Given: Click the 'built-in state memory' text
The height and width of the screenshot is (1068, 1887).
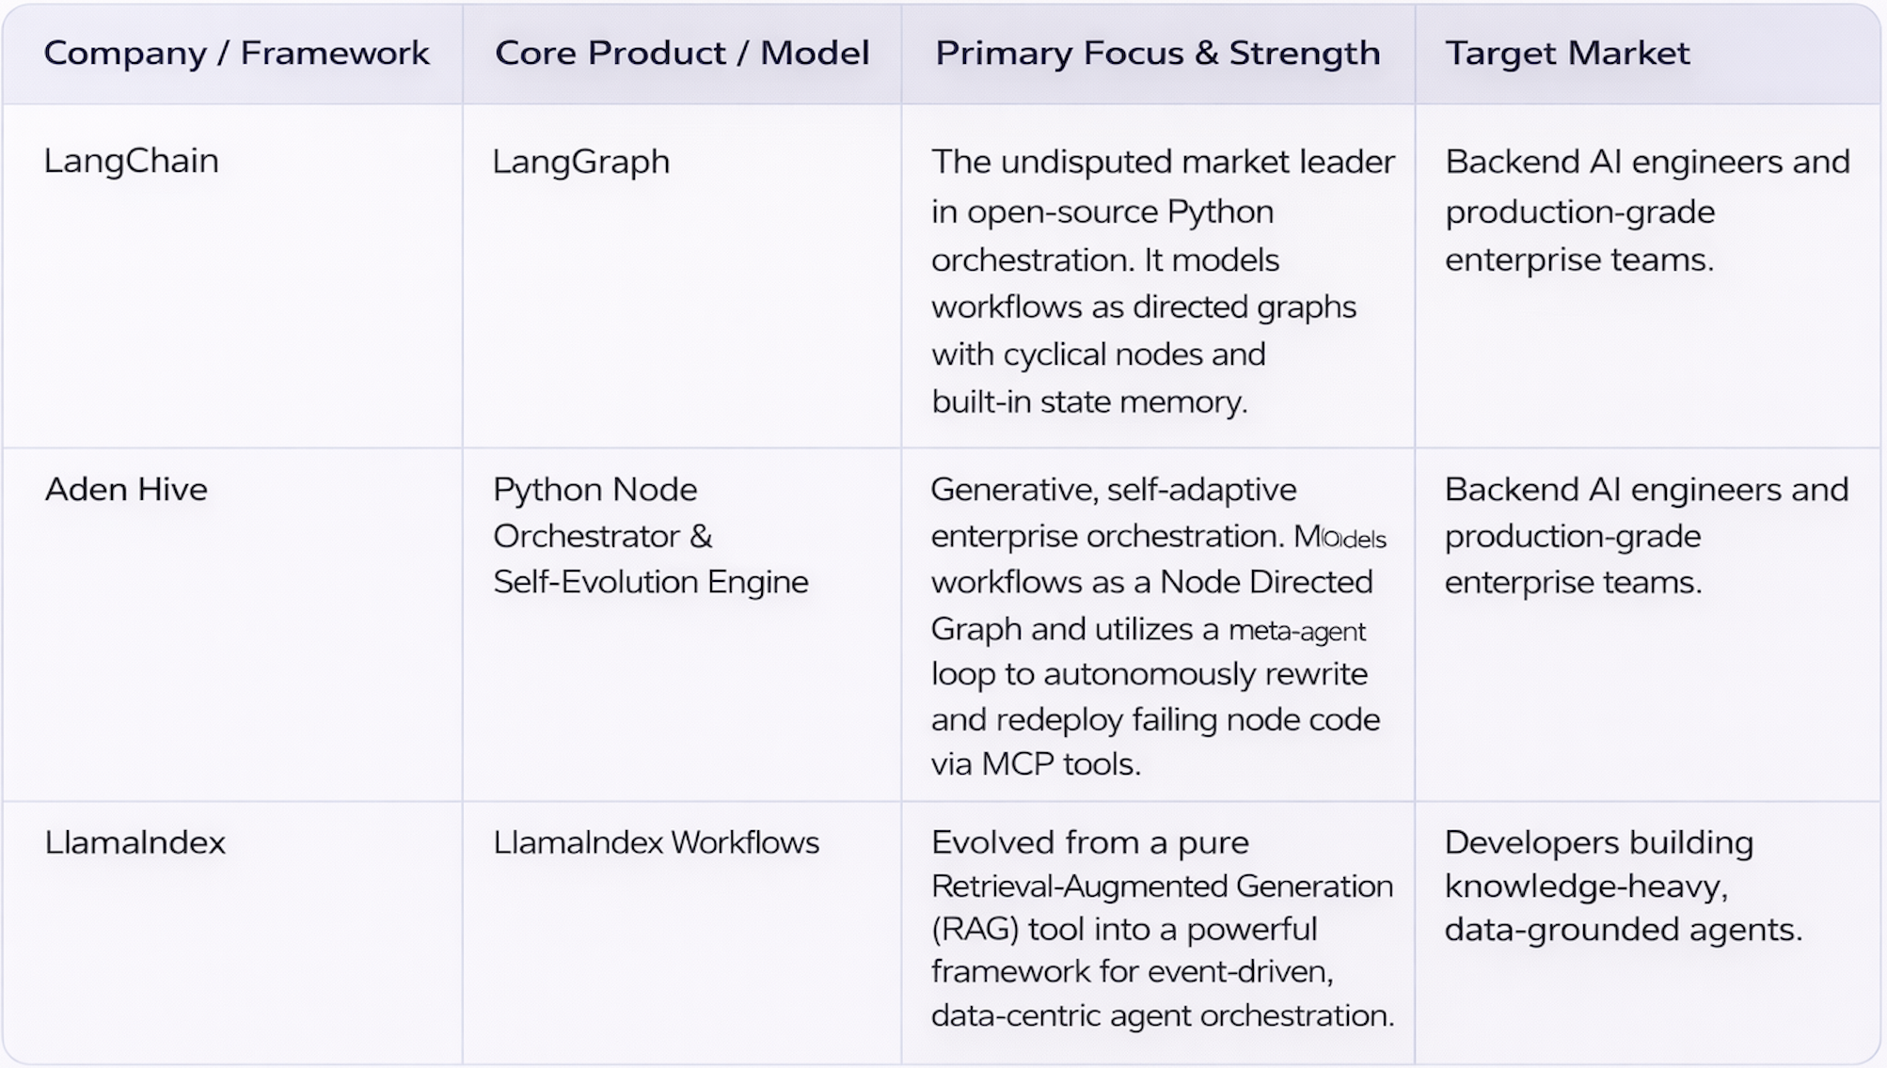Looking at the screenshot, I should click(1088, 402).
